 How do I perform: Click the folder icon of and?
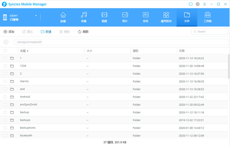tap(12, 89)
